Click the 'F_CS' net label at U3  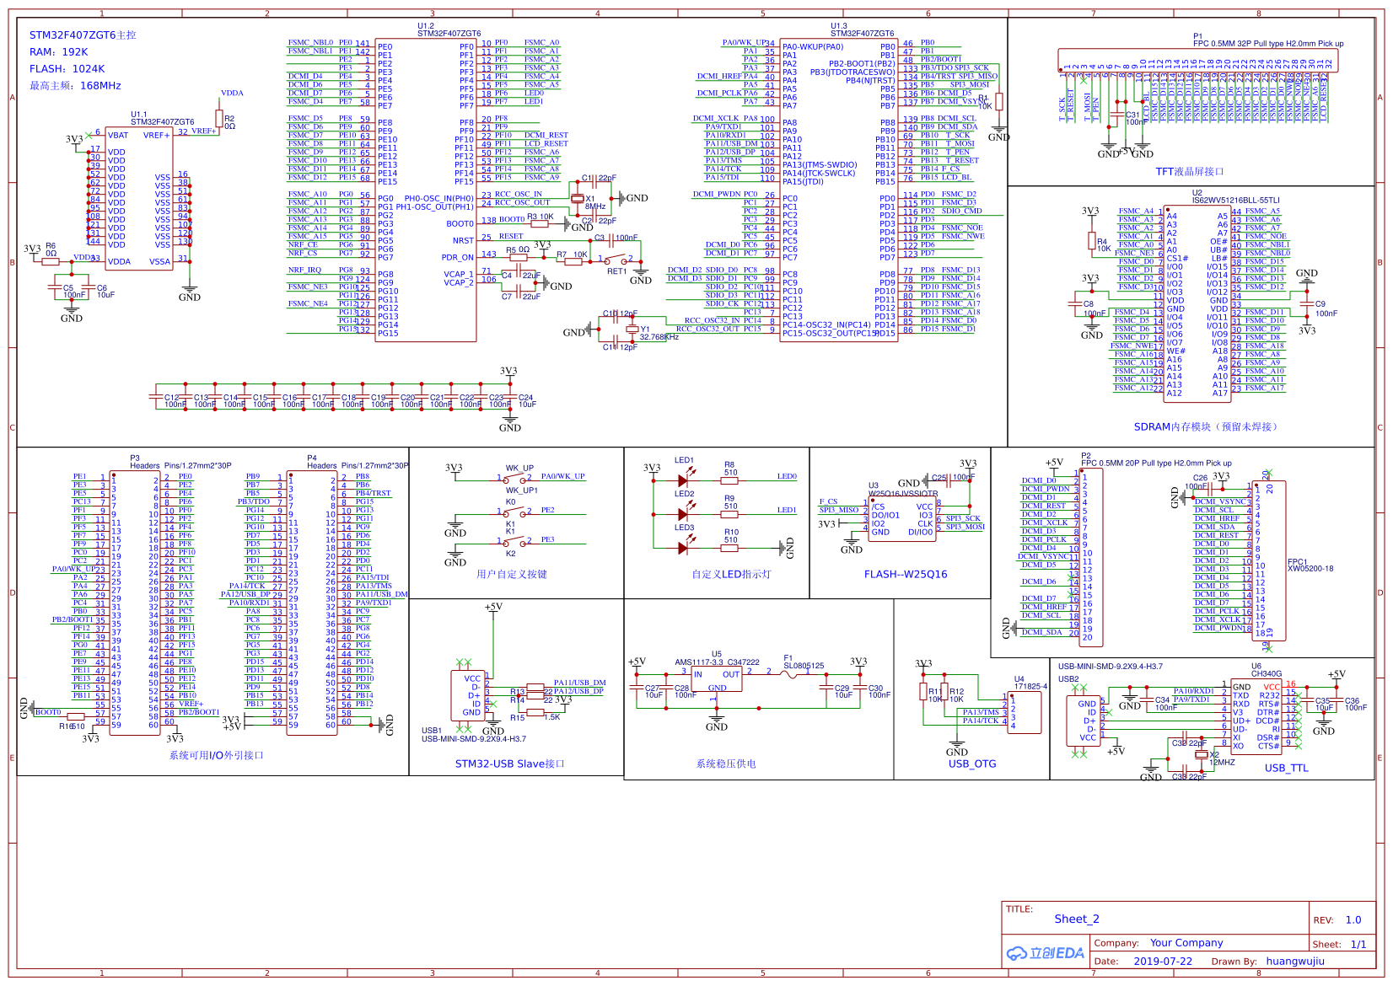[x=828, y=501]
